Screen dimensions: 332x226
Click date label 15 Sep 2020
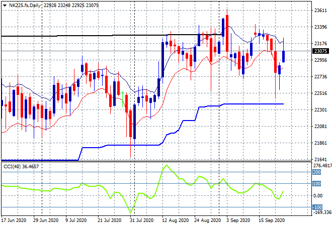click(x=272, y=220)
